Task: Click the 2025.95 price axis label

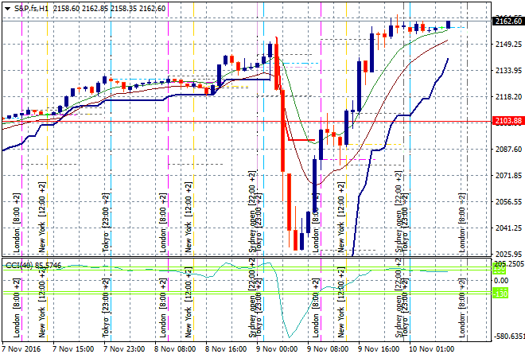Action: point(508,254)
